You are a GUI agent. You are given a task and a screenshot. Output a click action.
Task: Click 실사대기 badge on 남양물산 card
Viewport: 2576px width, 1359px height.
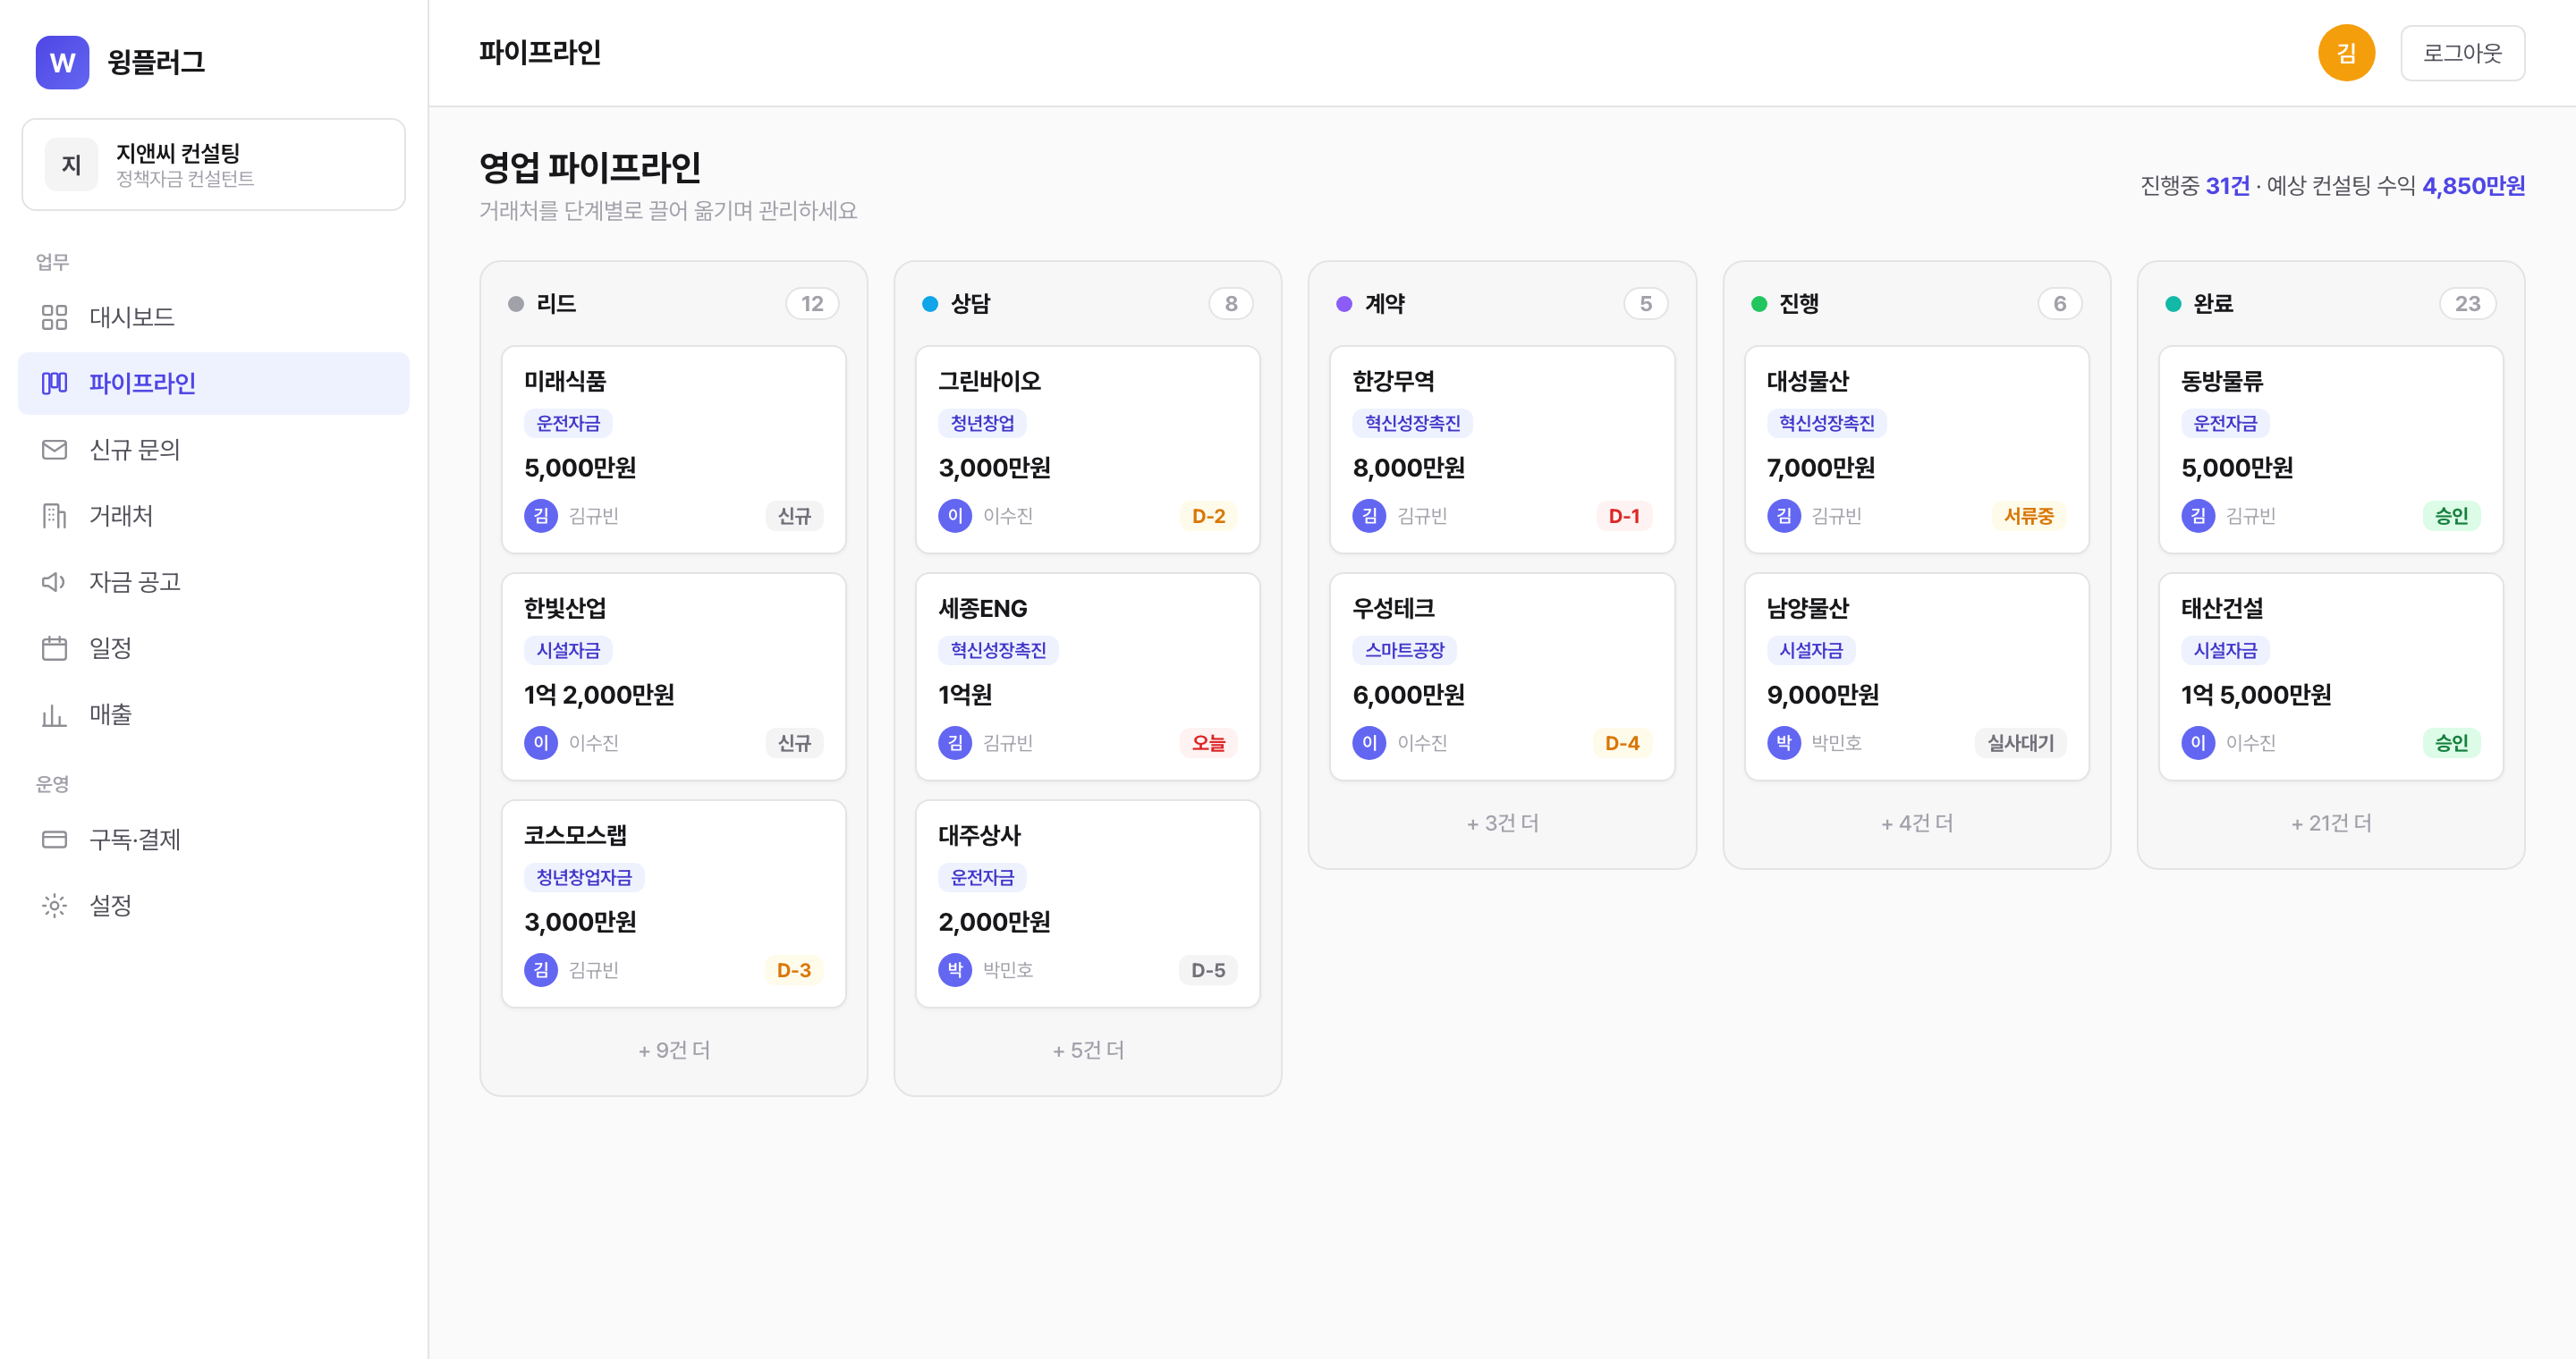click(x=2020, y=742)
